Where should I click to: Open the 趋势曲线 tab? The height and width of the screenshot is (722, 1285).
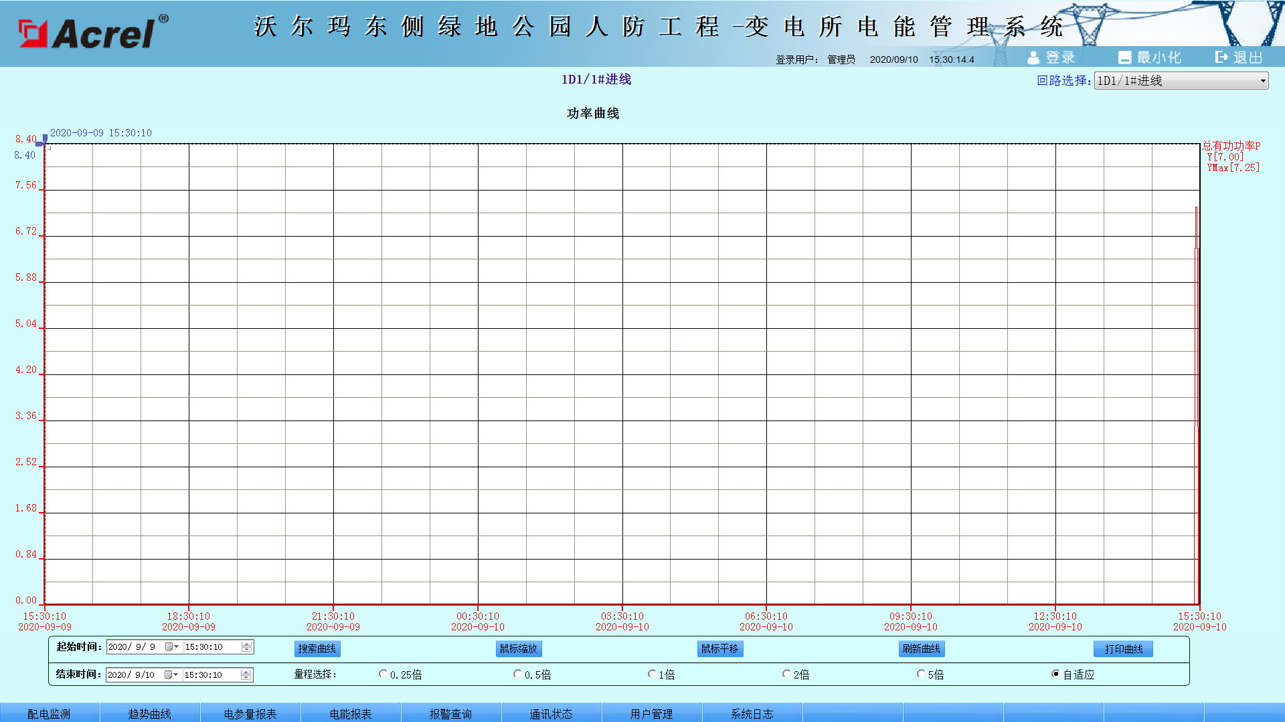point(150,713)
